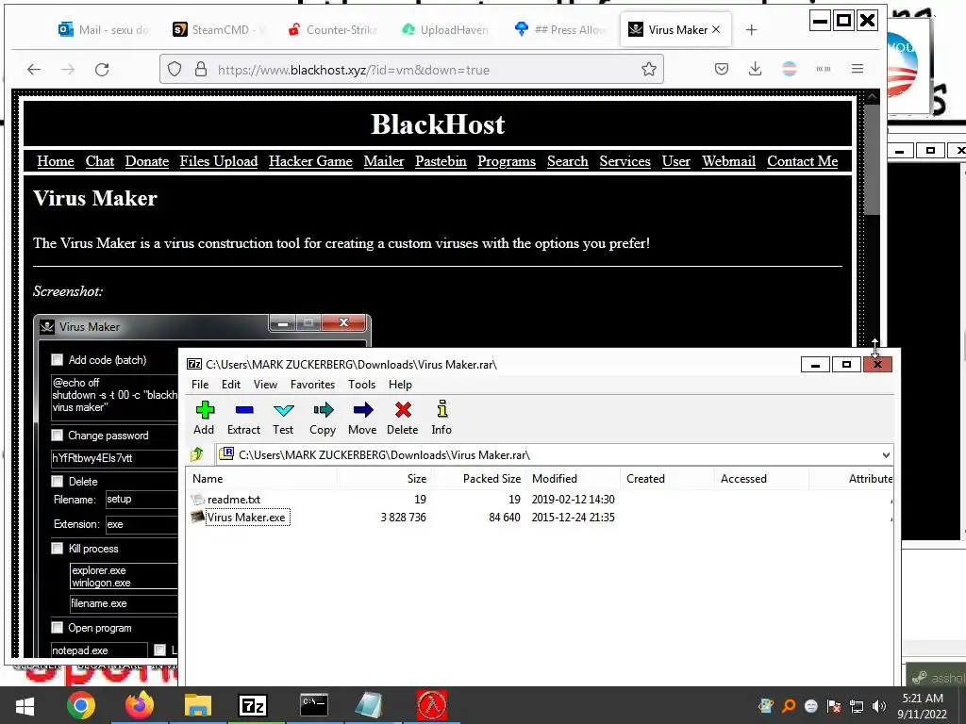The height and width of the screenshot is (724, 966).
Task: Go back in Firefox
Action: pos(34,70)
